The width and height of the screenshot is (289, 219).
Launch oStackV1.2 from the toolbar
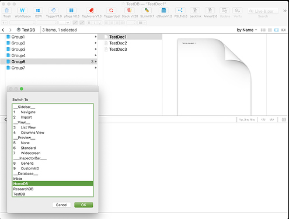[164, 11]
